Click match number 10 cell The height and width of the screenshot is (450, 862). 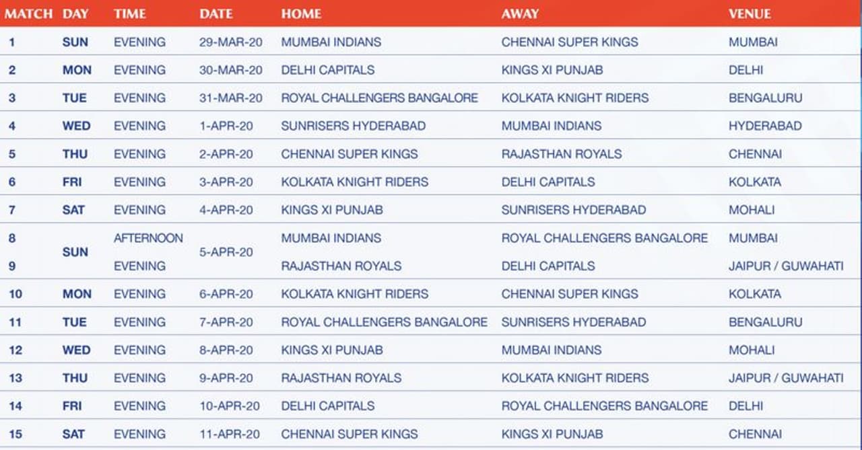15,294
